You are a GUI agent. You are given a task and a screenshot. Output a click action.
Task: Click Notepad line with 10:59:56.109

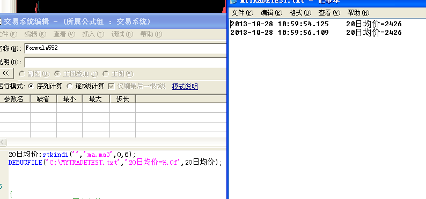pos(316,33)
